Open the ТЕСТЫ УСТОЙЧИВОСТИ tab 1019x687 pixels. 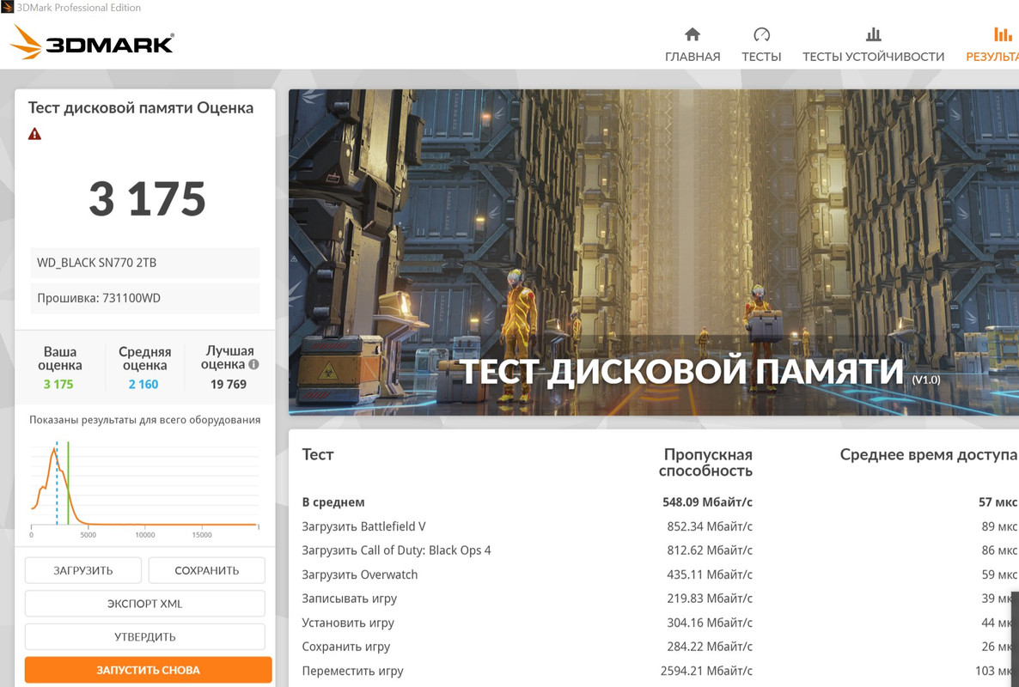pyautogui.click(x=873, y=46)
